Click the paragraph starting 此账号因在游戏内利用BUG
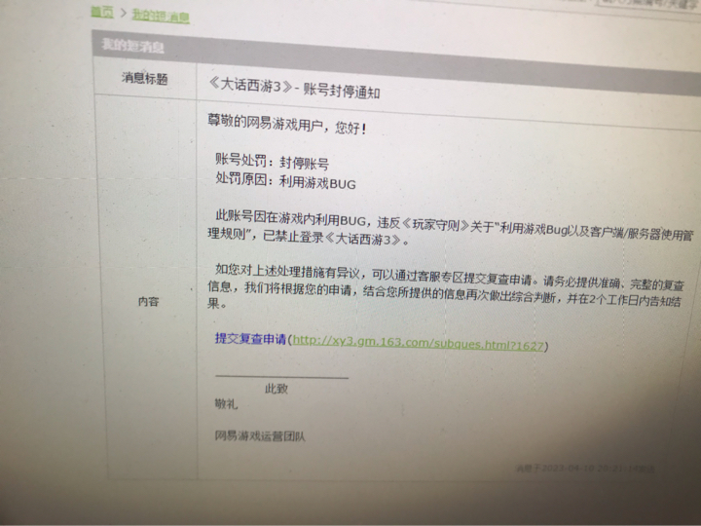Viewport: 701px width, 526px height. pos(450,229)
